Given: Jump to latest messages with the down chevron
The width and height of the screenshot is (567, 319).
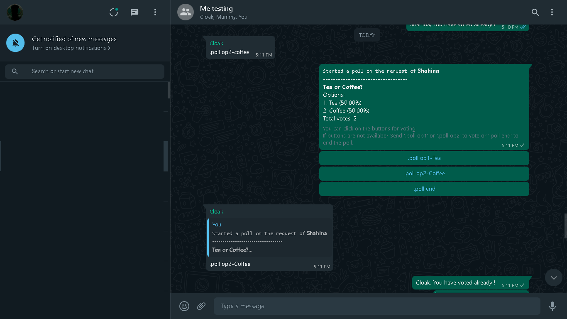Looking at the screenshot, I should pyautogui.click(x=554, y=277).
